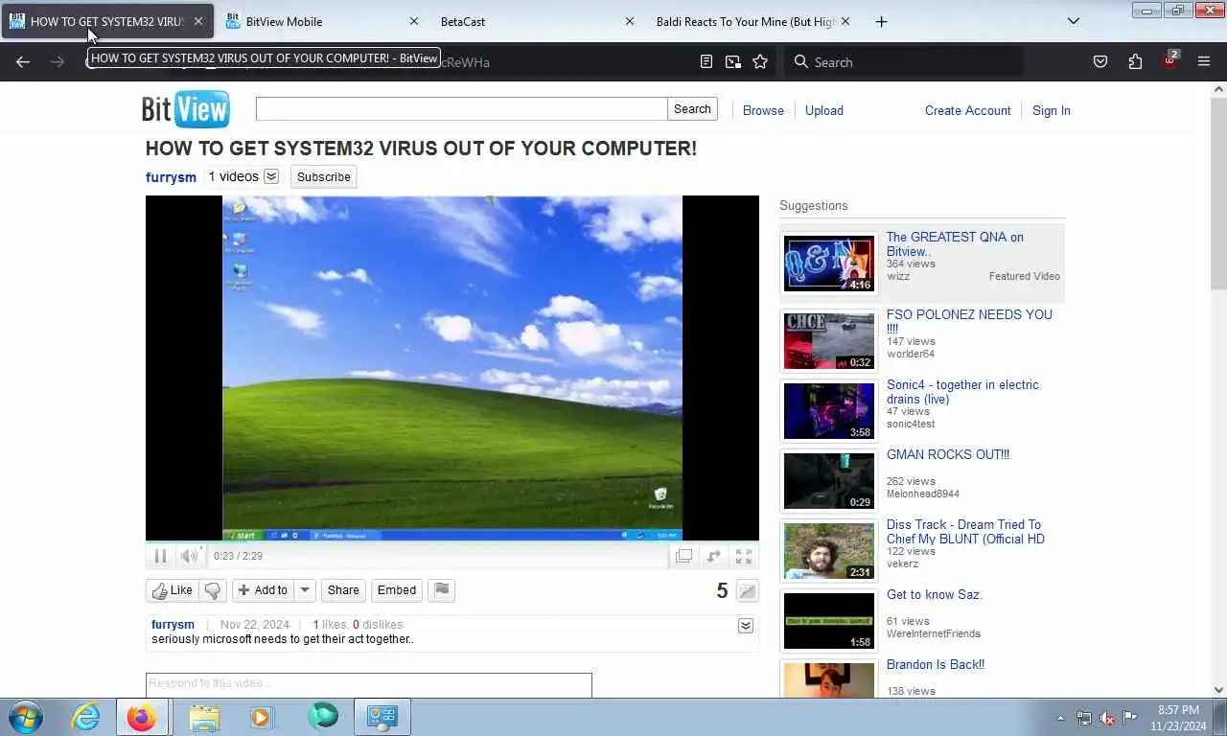The image size is (1227, 736).
Task: Click the Sign In link
Action: 1052,110
